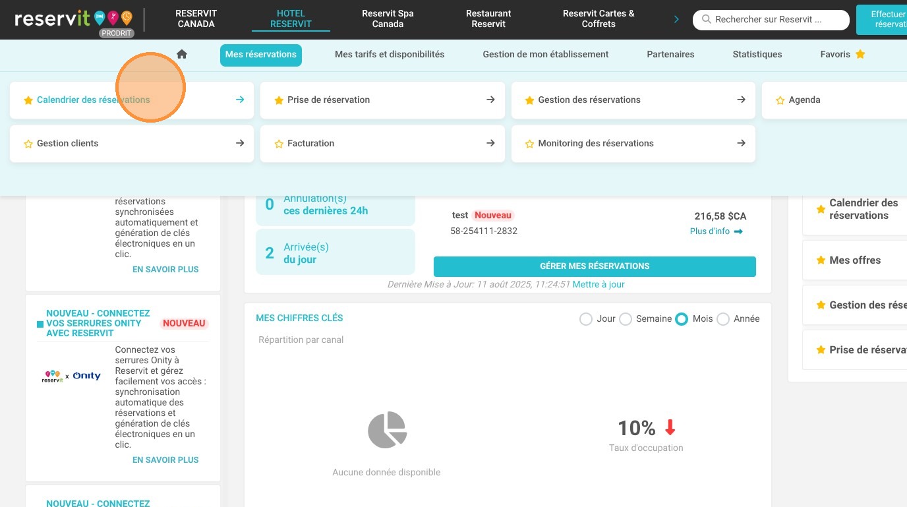Click the Reservit logo
907x507 pixels.
[x=73, y=19]
